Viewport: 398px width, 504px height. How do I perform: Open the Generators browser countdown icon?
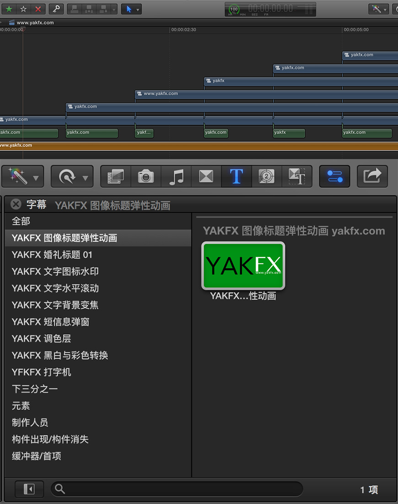tap(267, 176)
